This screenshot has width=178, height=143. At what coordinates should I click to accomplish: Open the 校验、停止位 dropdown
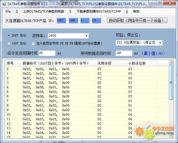pyautogui.click(x=139, y=43)
